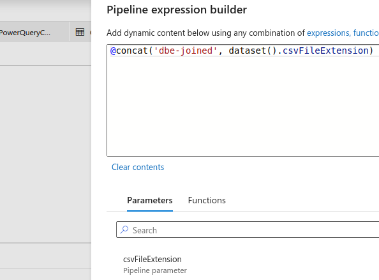379x280 pixels.
Task: Click the dataset() token in the expression
Action: (252, 51)
